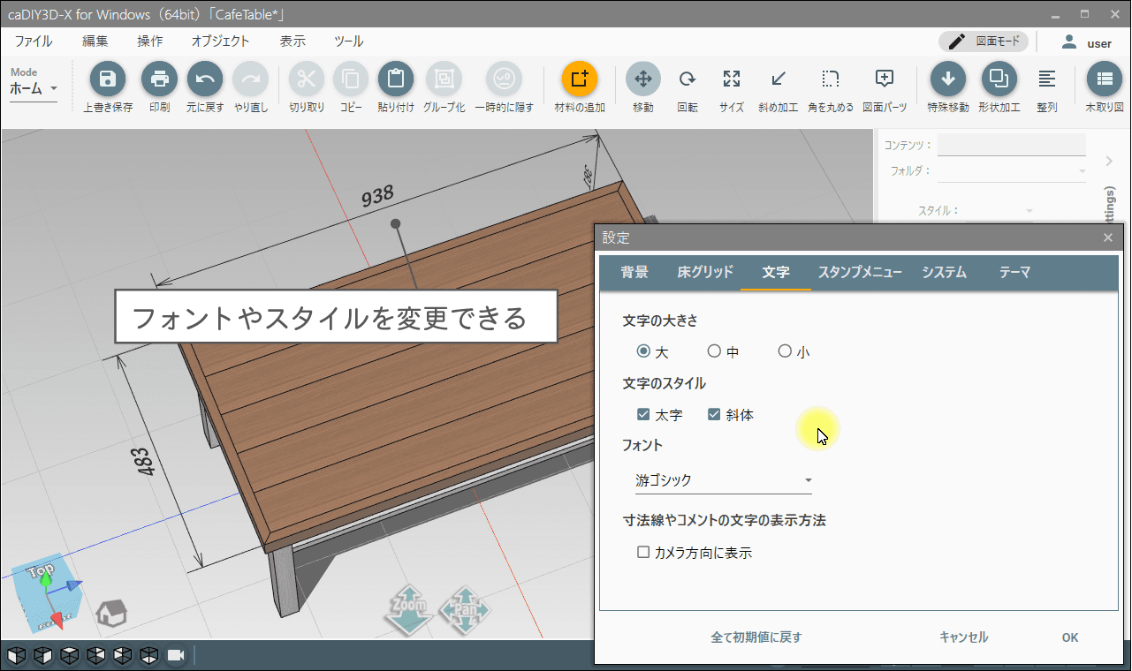Click the Zoom navigation arrows control
This screenshot has height=671, width=1132.
(408, 608)
